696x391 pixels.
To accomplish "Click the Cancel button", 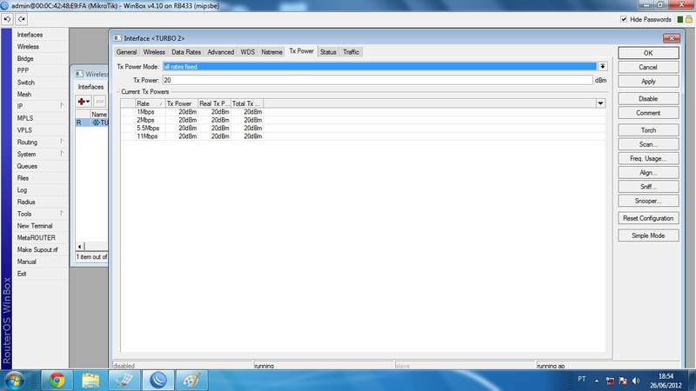I will click(648, 67).
